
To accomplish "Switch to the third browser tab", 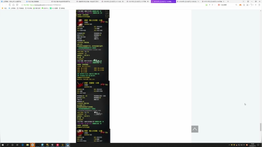I will pos(63,1).
